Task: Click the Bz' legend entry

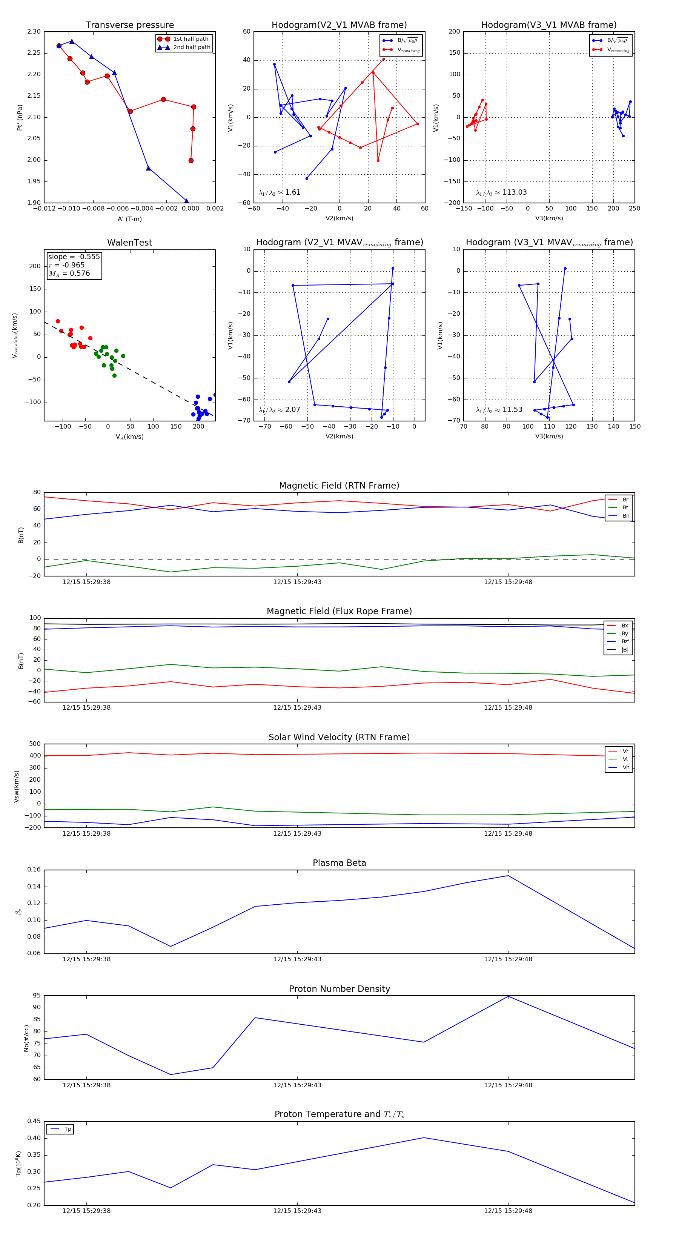Action: click(618, 641)
